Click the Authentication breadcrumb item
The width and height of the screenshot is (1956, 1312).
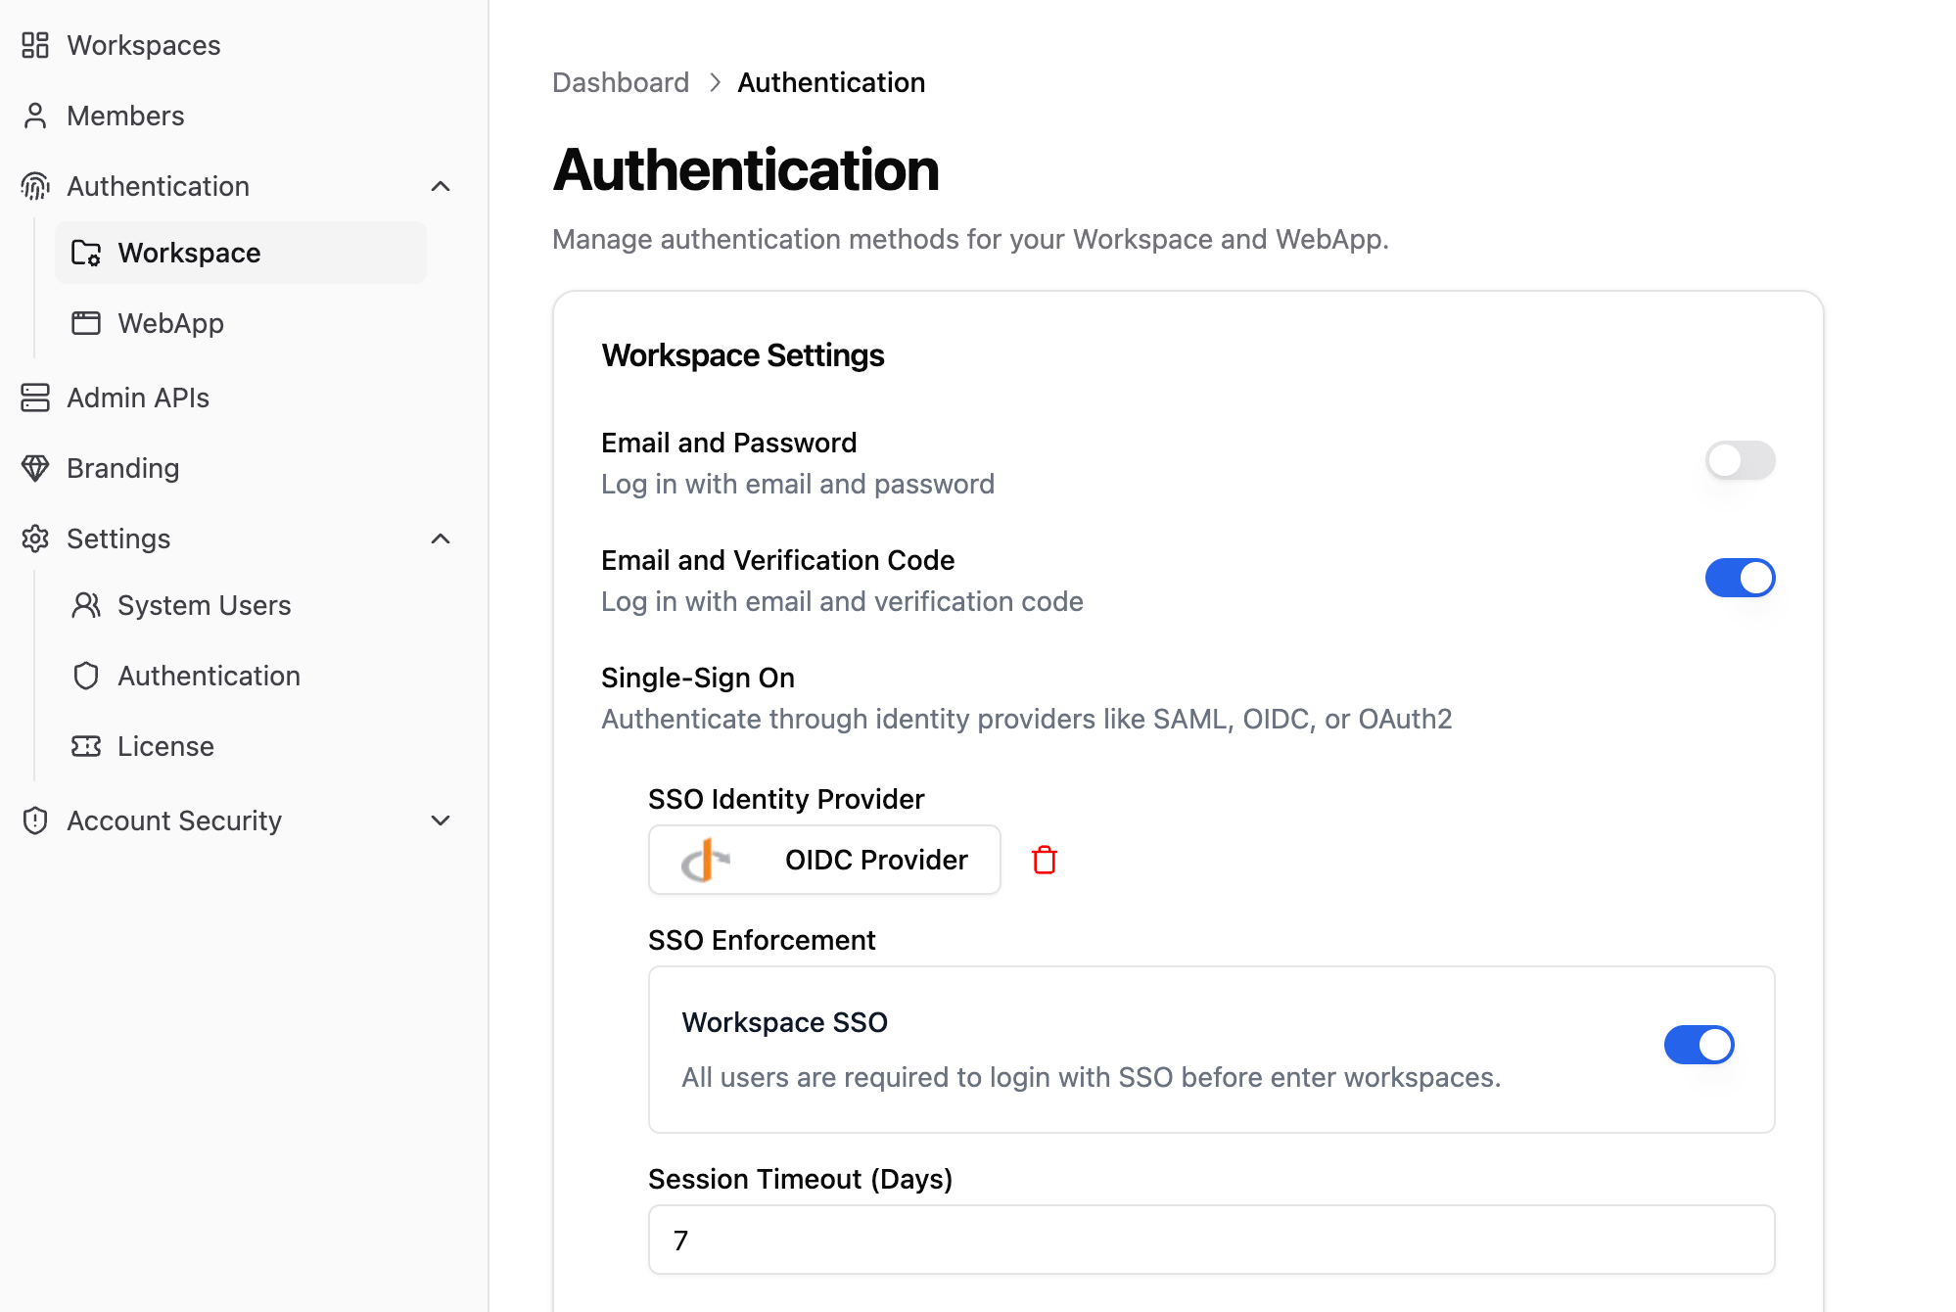[x=831, y=82]
